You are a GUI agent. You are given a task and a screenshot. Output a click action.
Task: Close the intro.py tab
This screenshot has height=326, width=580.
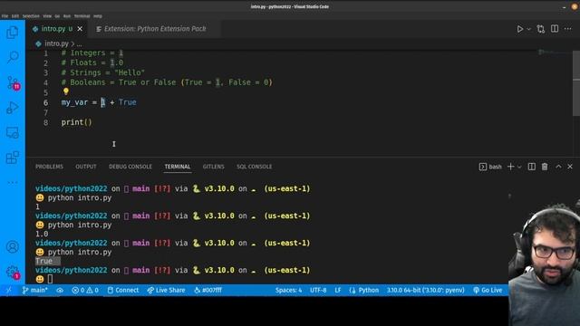pyautogui.click(x=80, y=29)
